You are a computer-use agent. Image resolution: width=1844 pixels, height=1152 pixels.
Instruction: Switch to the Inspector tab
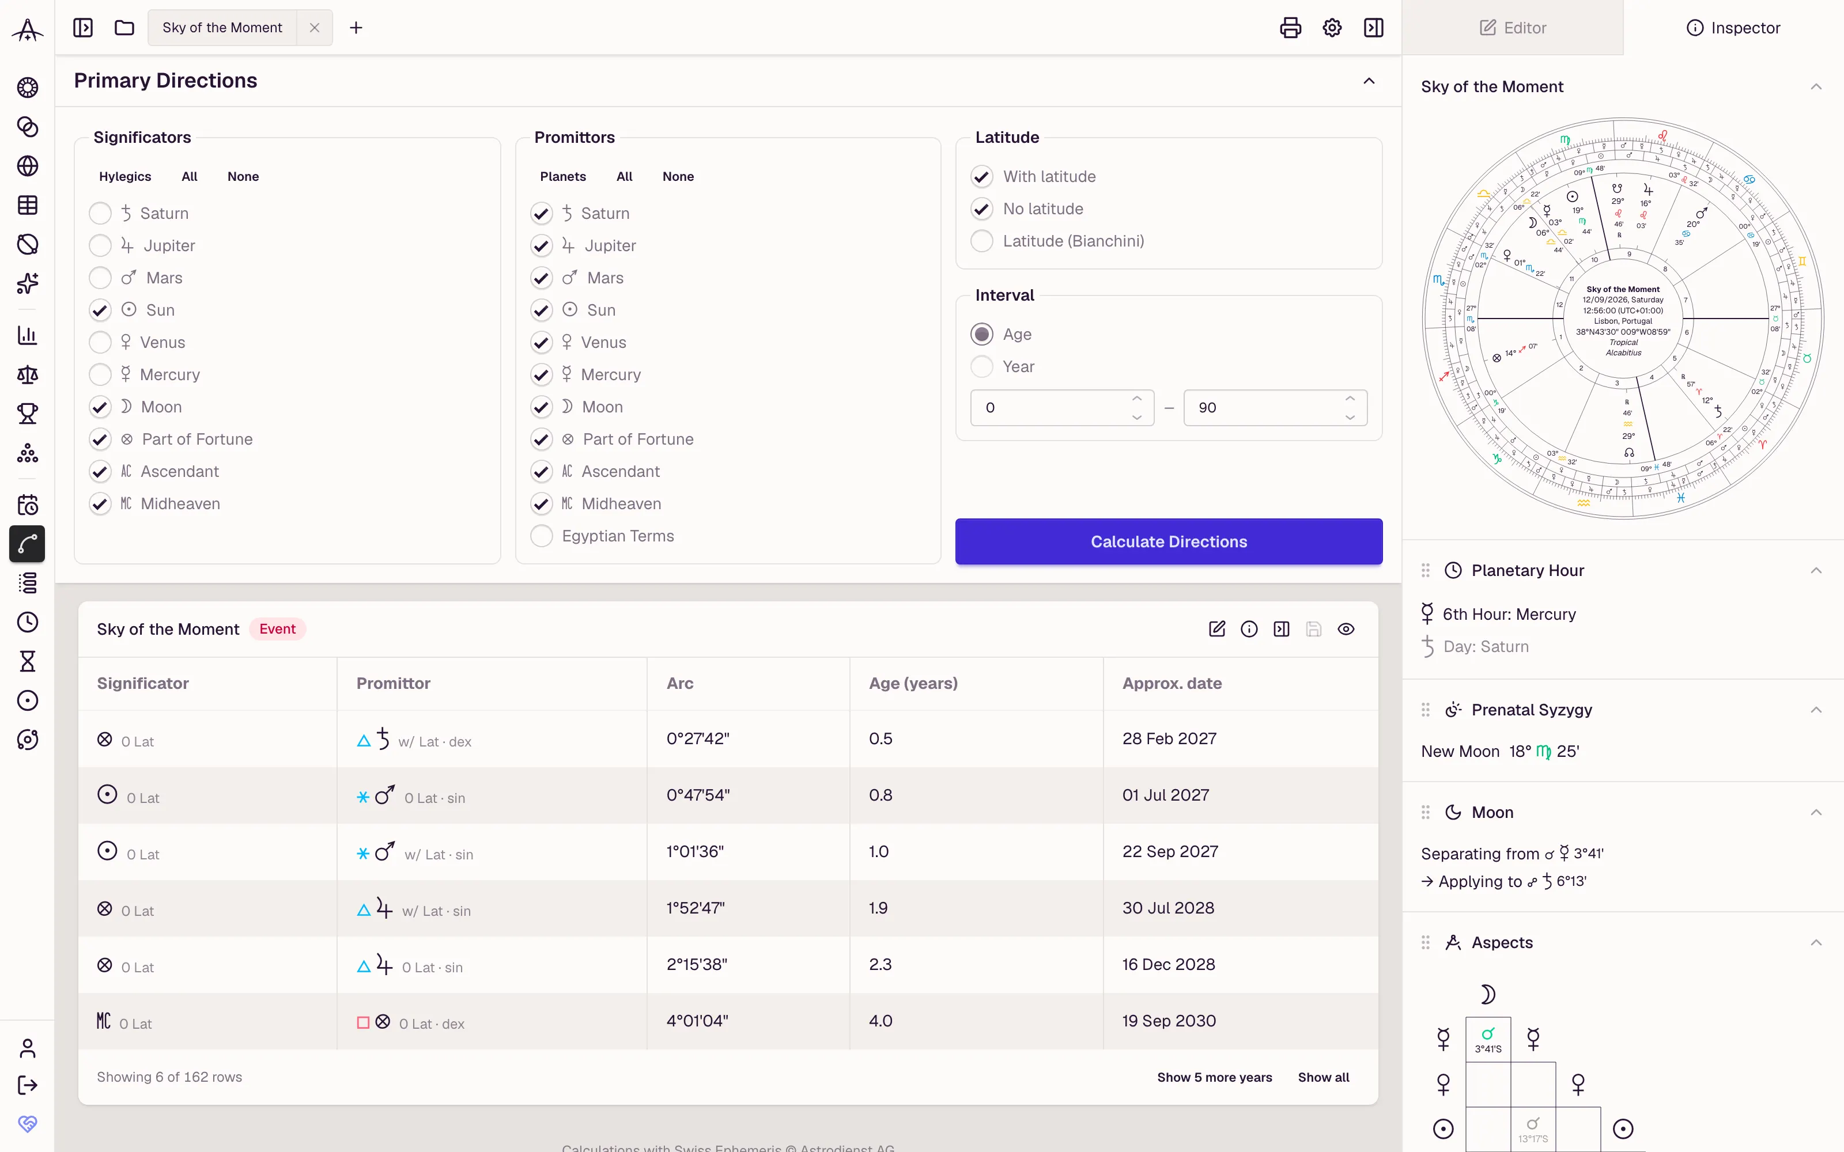(1733, 28)
